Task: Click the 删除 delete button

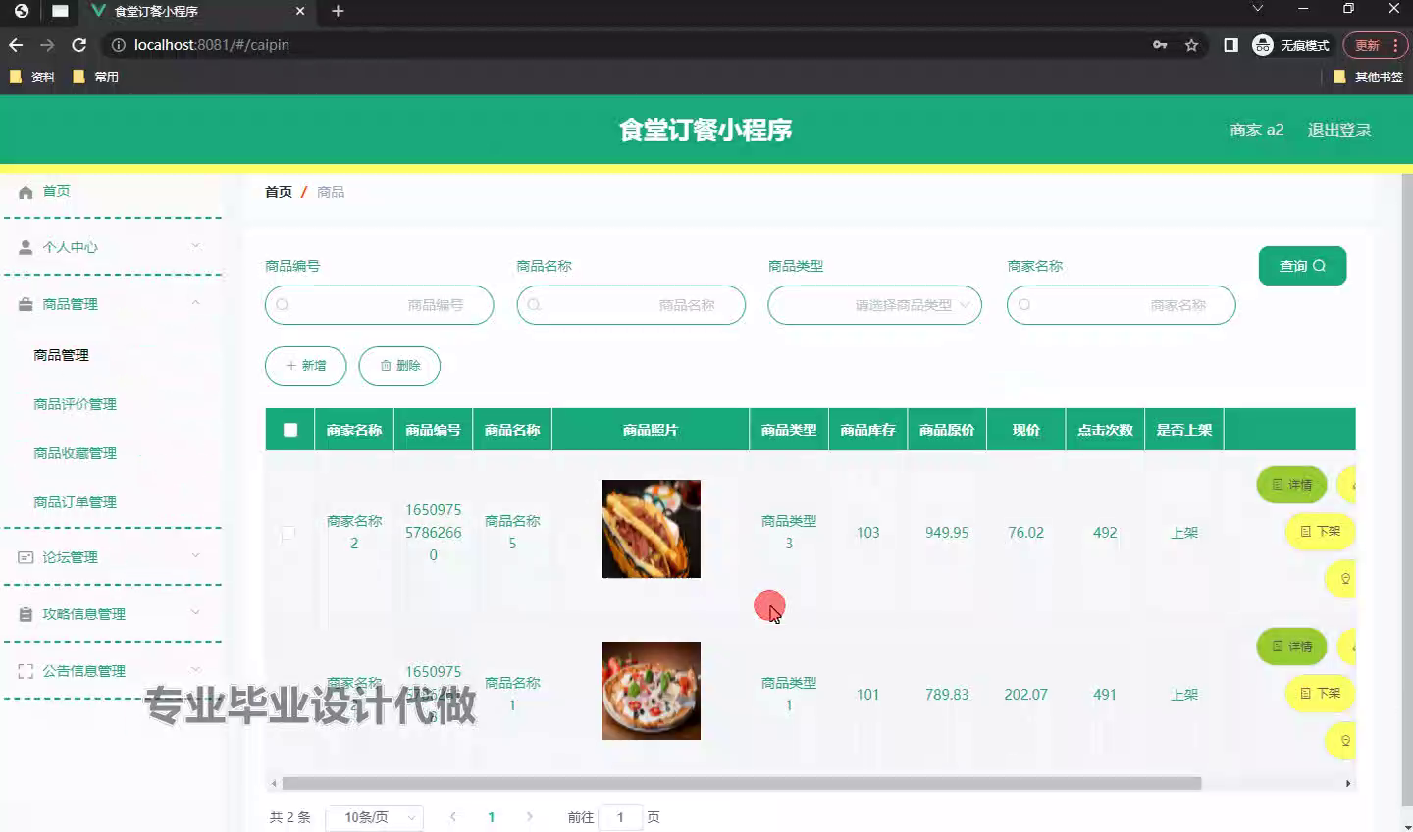Action: (399, 366)
